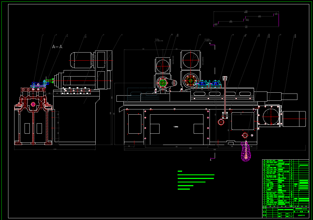Select the magenta stepped cycle diagram at top
Image resolution: width=313 pixels, height=220 pixels.
point(247,19)
